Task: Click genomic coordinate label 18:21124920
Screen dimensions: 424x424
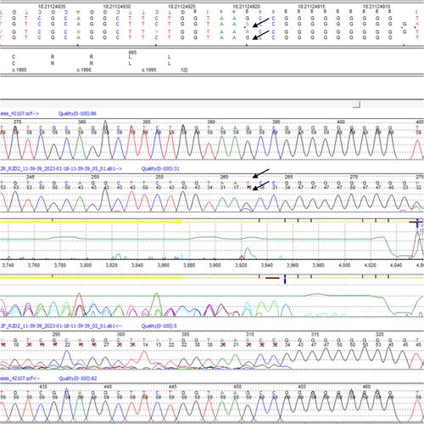Action: point(247,6)
